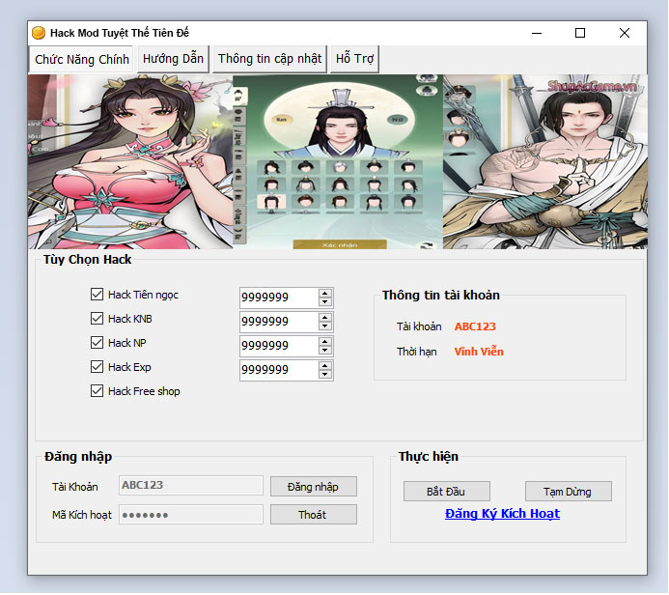The image size is (669, 595).
Task: Click the orange app icon in title bar
Action: pyautogui.click(x=39, y=33)
